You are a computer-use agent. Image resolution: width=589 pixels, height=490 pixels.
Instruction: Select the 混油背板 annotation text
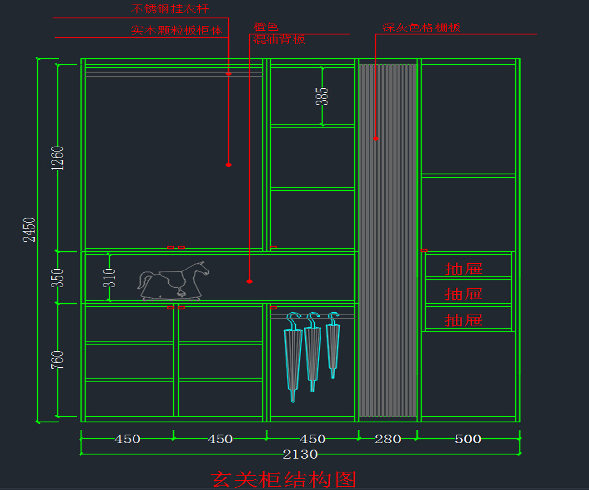(279, 40)
